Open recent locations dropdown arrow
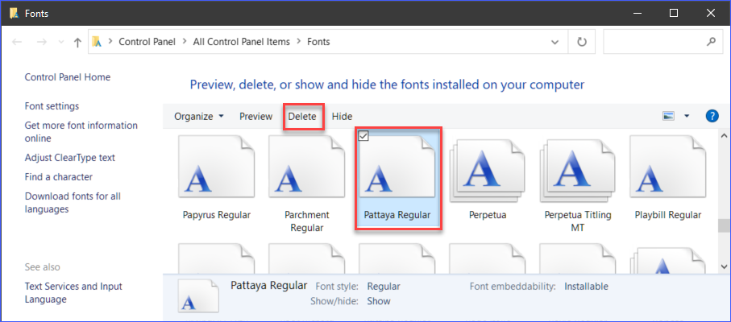This screenshot has height=322, width=731. pyautogui.click(x=60, y=42)
